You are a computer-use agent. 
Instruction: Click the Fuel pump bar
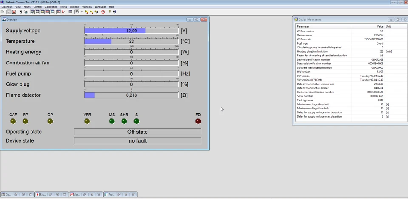click(x=131, y=74)
